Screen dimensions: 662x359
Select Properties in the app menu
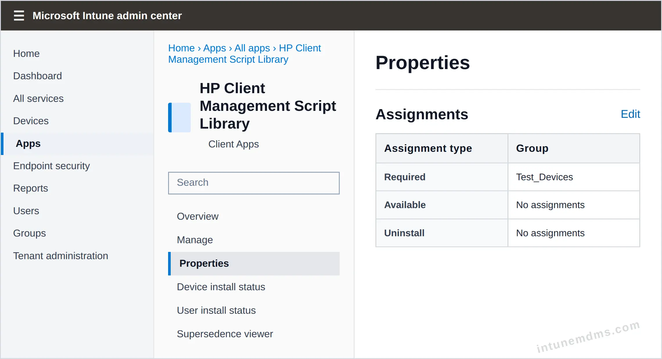click(x=254, y=264)
